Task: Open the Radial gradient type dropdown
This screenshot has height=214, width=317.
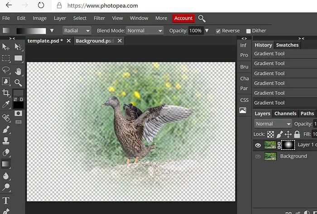Action: point(77,30)
